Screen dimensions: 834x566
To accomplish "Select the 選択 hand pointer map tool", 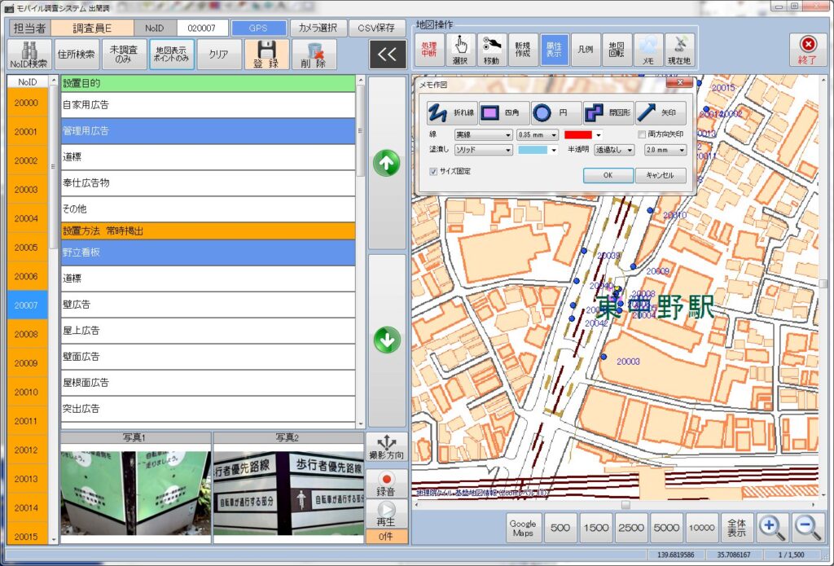I will [x=459, y=50].
